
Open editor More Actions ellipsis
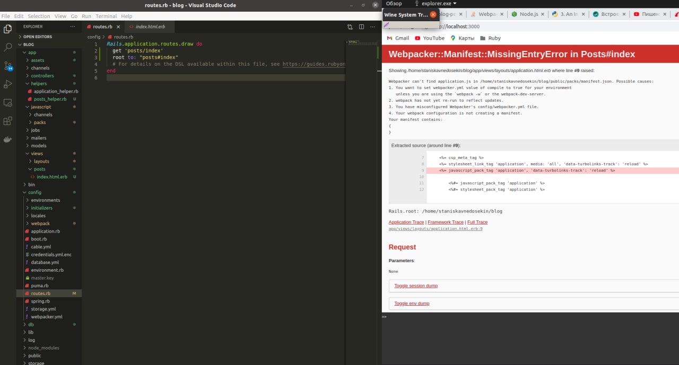click(373, 26)
